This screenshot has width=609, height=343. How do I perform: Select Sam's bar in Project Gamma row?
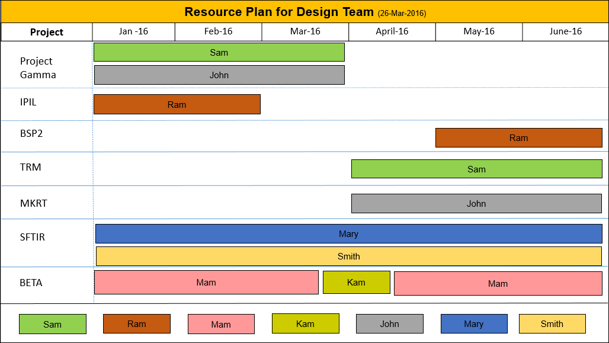(219, 52)
